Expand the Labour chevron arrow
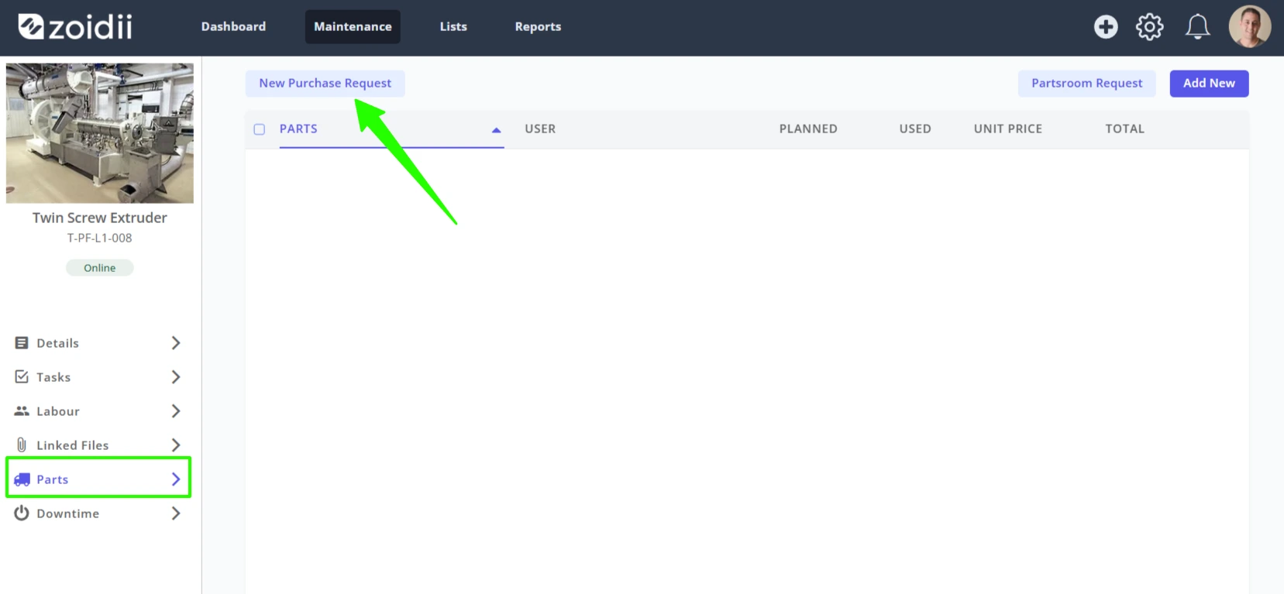 pyautogui.click(x=176, y=411)
